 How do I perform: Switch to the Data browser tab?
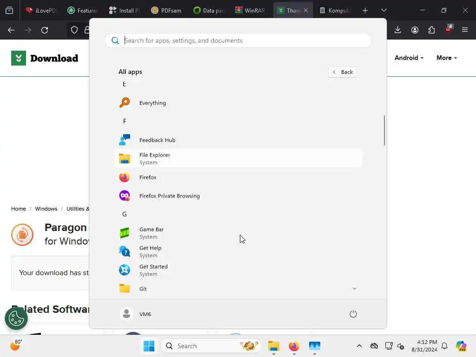208,11
